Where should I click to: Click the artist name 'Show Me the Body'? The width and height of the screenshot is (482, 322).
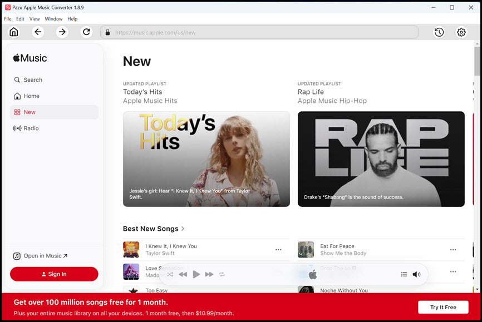(x=343, y=253)
